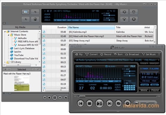The width and height of the screenshot is (166, 115).
Task: Click Rip in the front JetAudio toolbar
Action: [78, 54]
